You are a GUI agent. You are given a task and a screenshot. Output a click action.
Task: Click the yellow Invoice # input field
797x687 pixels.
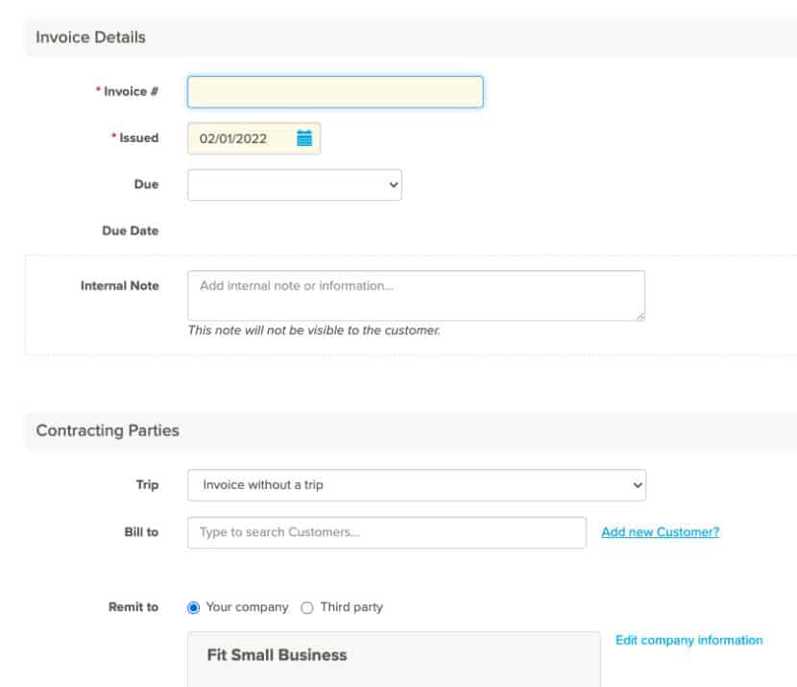(x=336, y=92)
